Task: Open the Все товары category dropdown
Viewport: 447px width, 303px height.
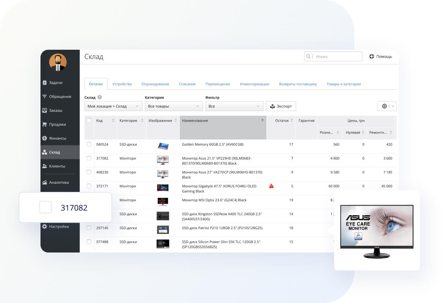Action: [x=174, y=106]
